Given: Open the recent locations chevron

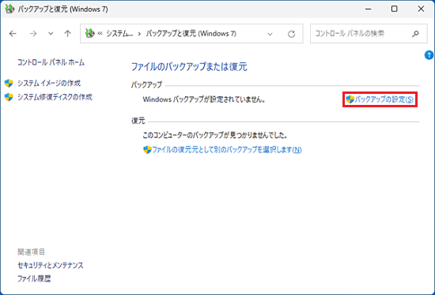Looking at the screenshot, I should click(51, 34).
